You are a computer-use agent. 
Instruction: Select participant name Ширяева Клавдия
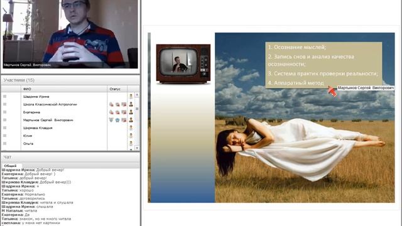click(x=38, y=128)
